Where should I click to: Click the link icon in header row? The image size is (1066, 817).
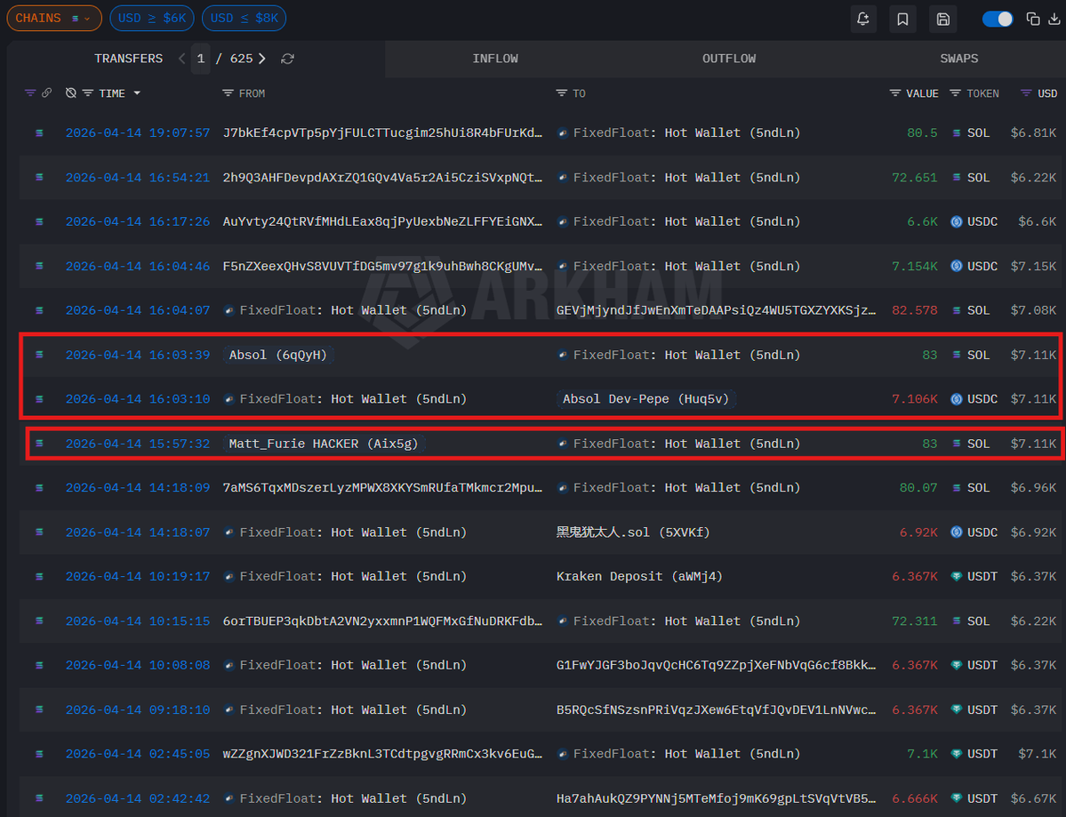(46, 92)
